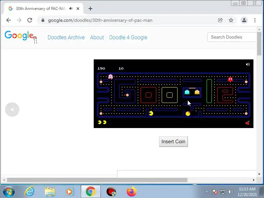The height and width of the screenshot is (198, 264).
Task: Open the Doodle 4 Google link
Action: click(128, 37)
